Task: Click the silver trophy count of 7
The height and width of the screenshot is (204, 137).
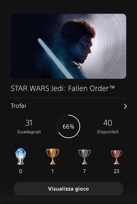Action: pyautogui.click(x=84, y=171)
